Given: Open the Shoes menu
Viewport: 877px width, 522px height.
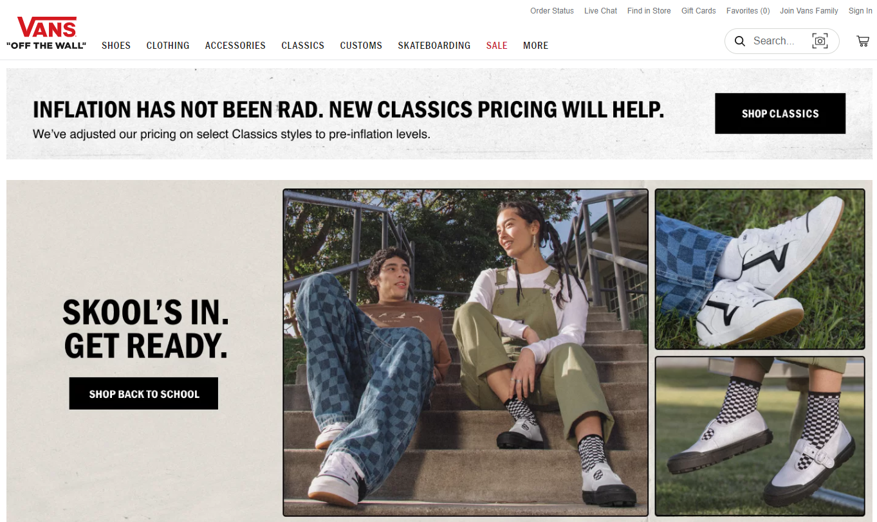Looking at the screenshot, I should coord(116,46).
